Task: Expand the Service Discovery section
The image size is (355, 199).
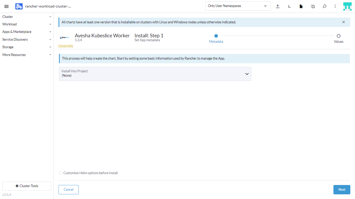Action: click(27, 39)
